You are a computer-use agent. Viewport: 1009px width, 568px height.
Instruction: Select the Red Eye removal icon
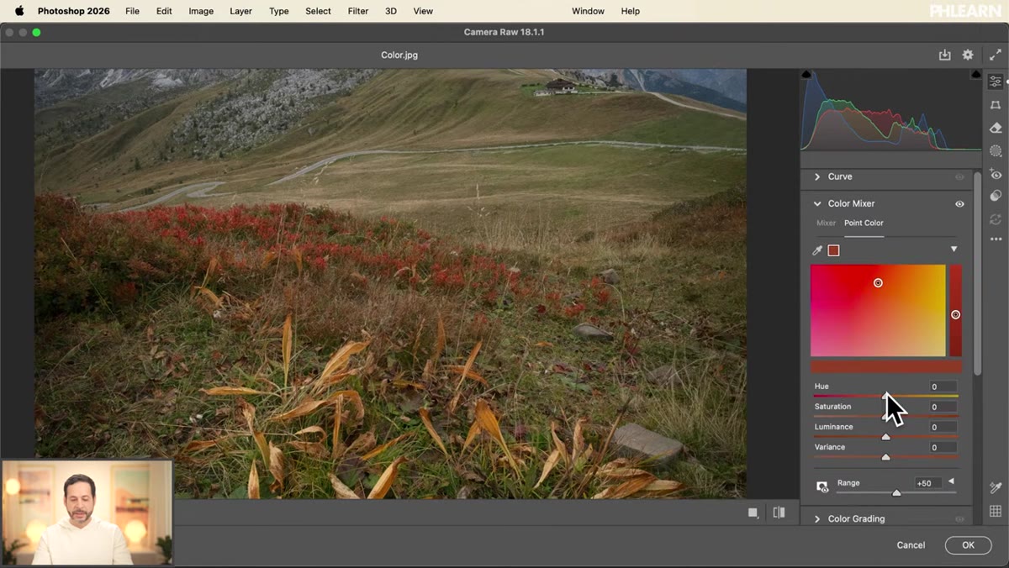tap(996, 174)
